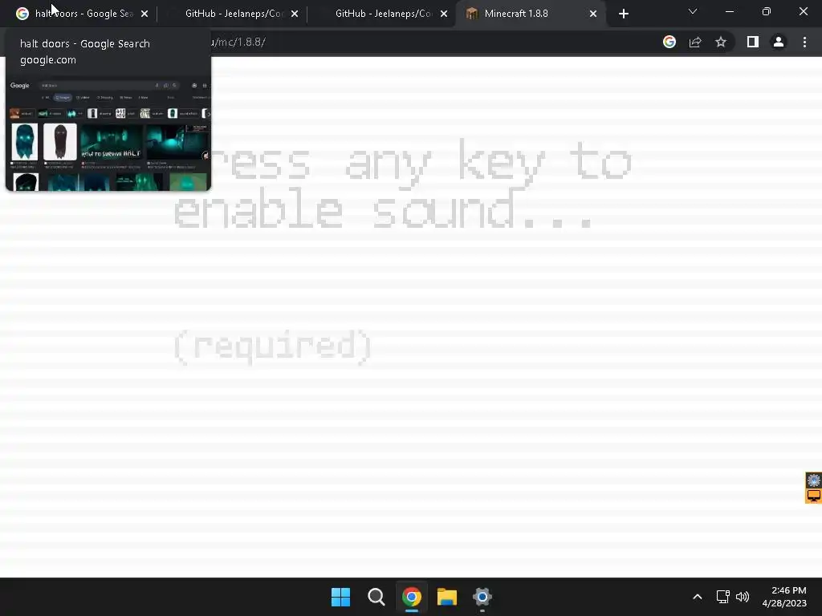Open a new browser tab
The height and width of the screenshot is (616, 822).
pyautogui.click(x=623, y=14)
